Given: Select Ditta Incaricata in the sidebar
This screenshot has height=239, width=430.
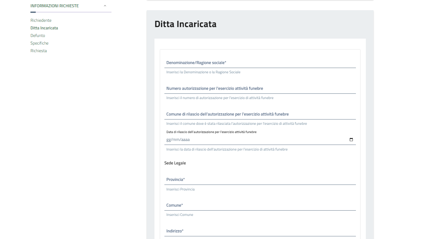Looking at the screenshot, I should click(44, 28).
